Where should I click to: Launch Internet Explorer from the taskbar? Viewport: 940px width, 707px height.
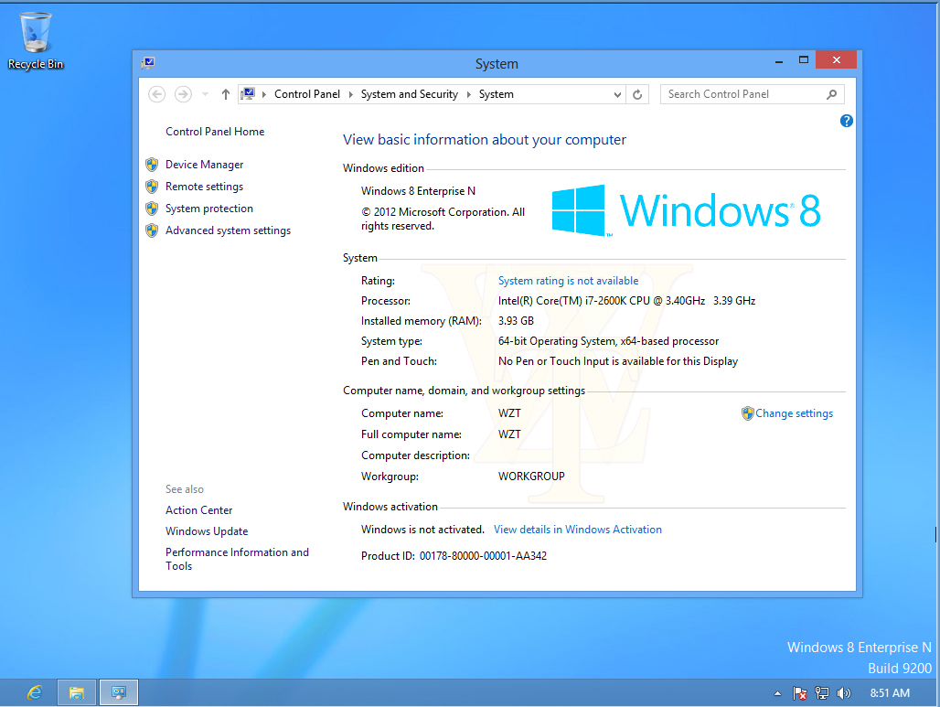[x=34, y=692]
